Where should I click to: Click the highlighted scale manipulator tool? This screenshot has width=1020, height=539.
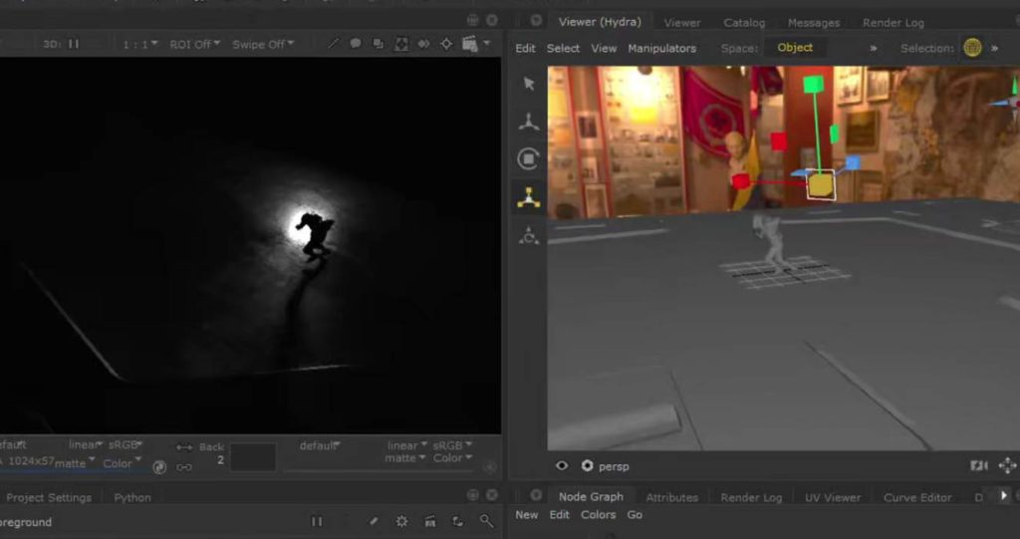coord(529,197)
